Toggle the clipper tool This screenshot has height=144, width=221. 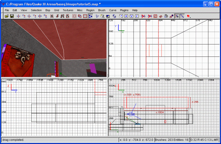90,16
